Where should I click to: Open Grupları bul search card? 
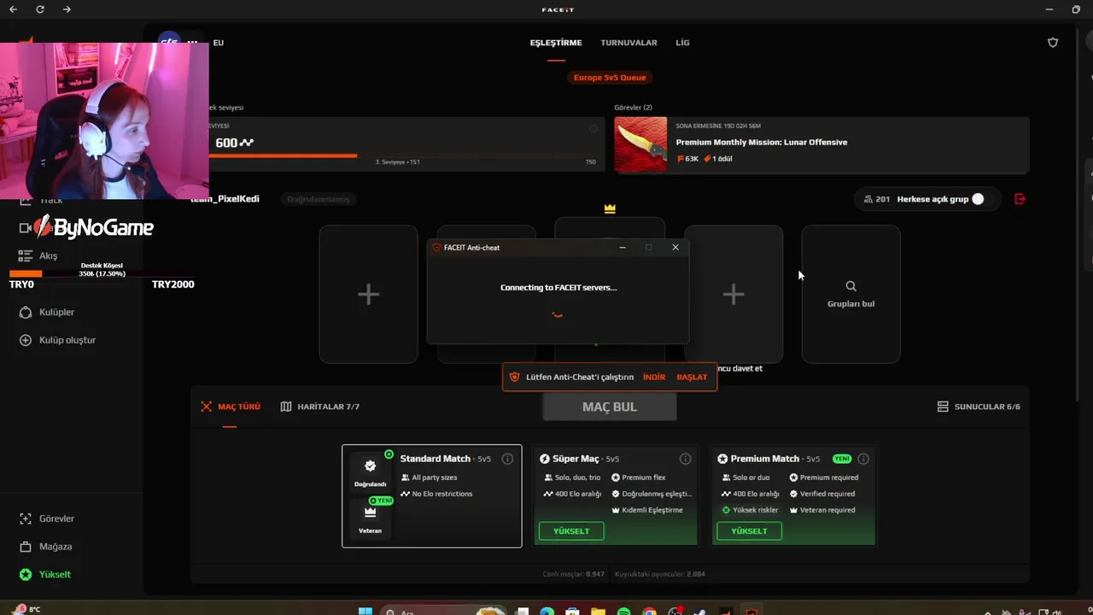pos(850,294)
